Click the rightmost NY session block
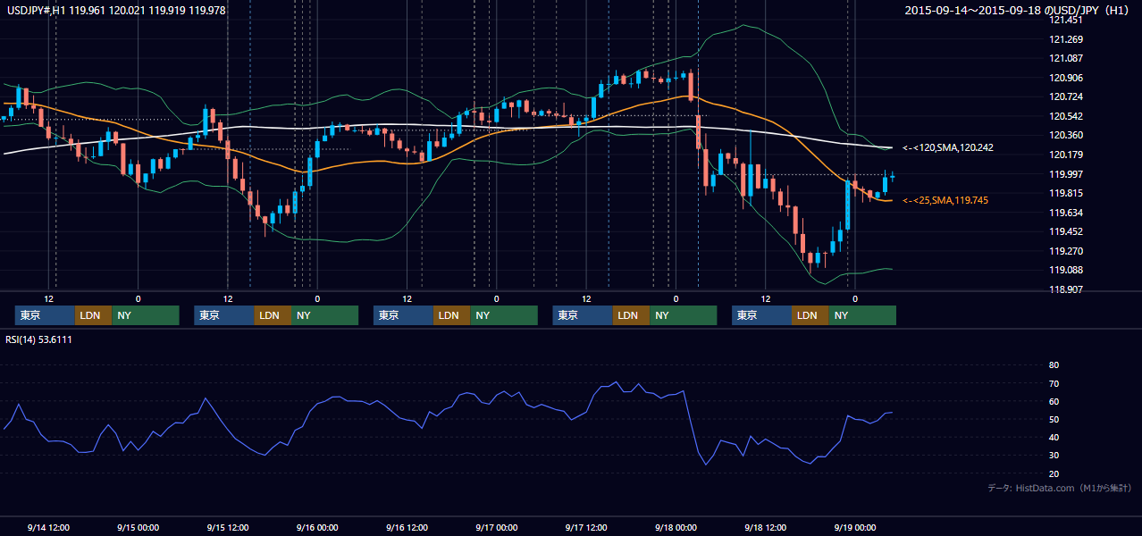 pyautogui.click(x=861, y=315)
